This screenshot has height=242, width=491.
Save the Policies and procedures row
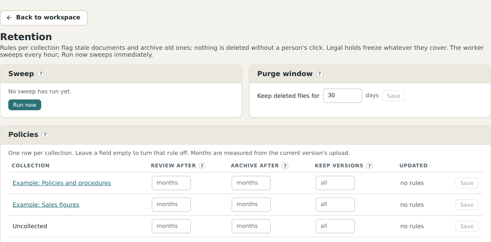click(467, 183)
